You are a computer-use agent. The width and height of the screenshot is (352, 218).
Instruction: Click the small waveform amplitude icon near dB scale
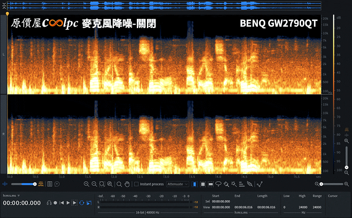coord(347,135)
